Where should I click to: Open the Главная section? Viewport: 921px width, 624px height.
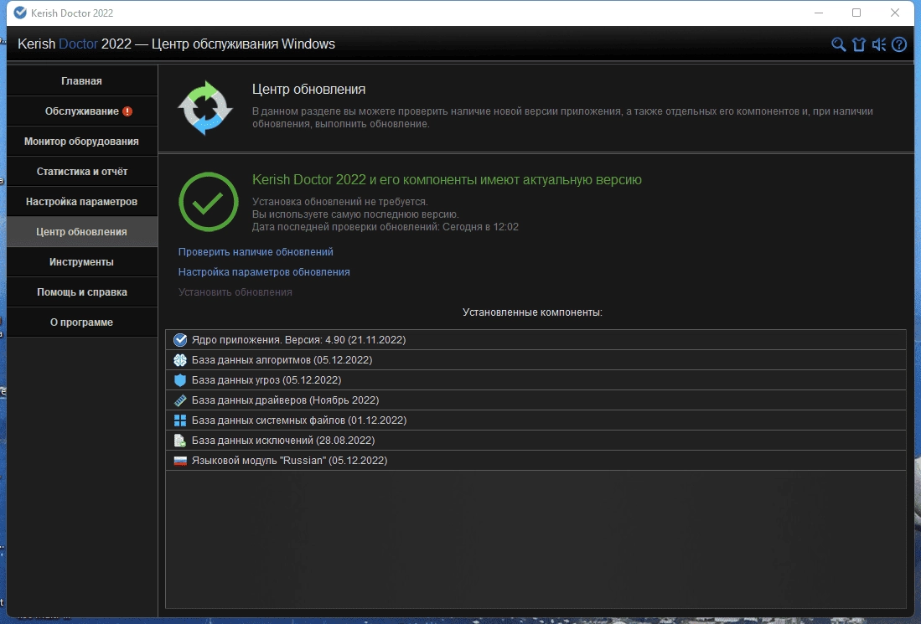[82, 81]
